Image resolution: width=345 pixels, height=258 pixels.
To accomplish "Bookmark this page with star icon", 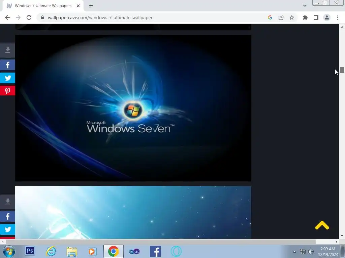I will click(x=292, y=17).
